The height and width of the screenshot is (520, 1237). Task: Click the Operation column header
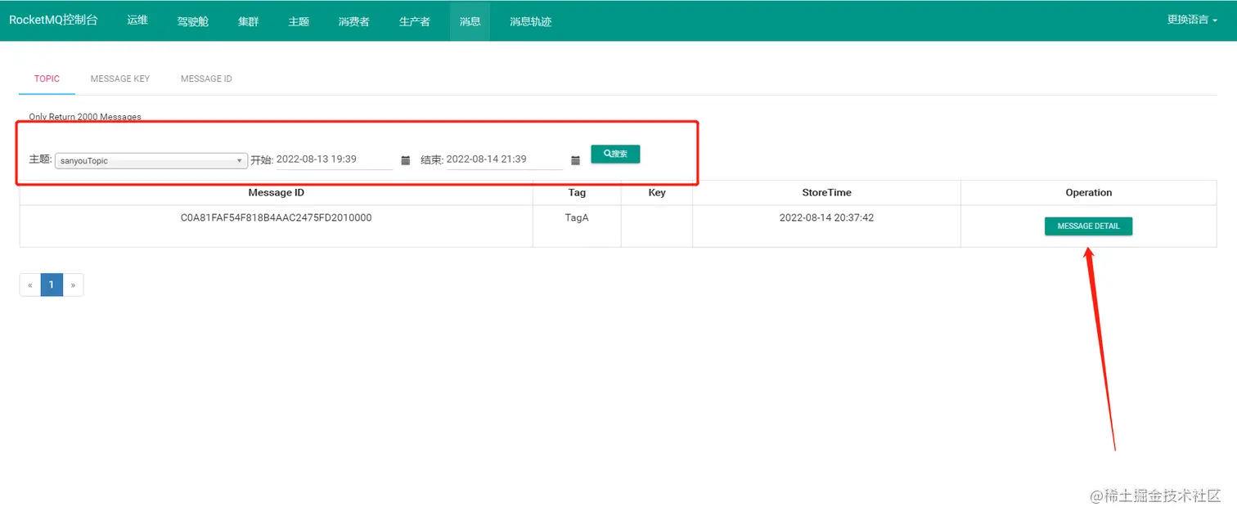[x=1089, y=193]
